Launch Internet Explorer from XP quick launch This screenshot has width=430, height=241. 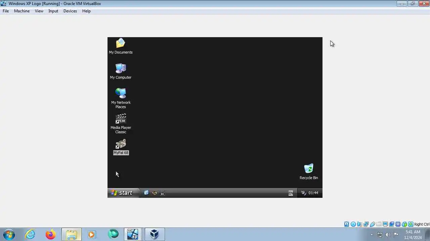tap(146, 193)
